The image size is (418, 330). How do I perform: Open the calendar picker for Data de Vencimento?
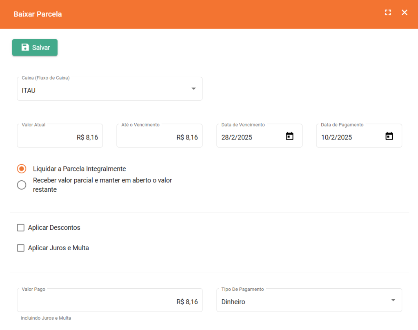pyautogui.click(x=289, y=137)
